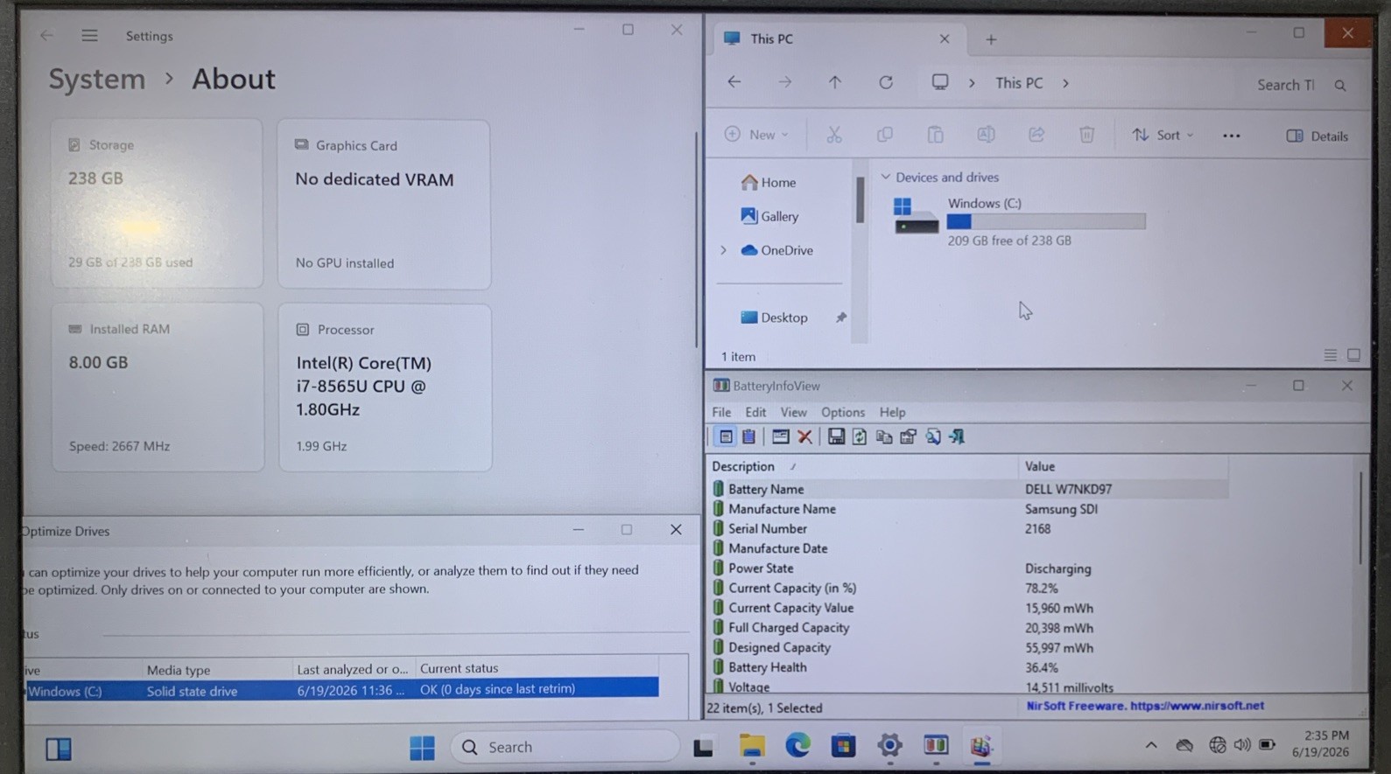This screenshot has height=774, width=1391.
Task: Open the NirSoft Freeware website link
Action: point(1145,706)
